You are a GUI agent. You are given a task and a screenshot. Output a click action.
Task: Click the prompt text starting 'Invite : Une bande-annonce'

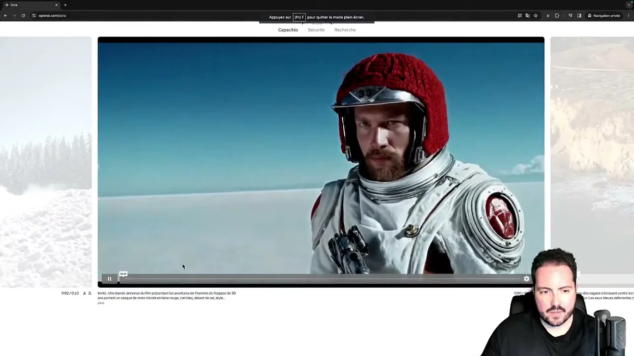click(x=166, y=295)
